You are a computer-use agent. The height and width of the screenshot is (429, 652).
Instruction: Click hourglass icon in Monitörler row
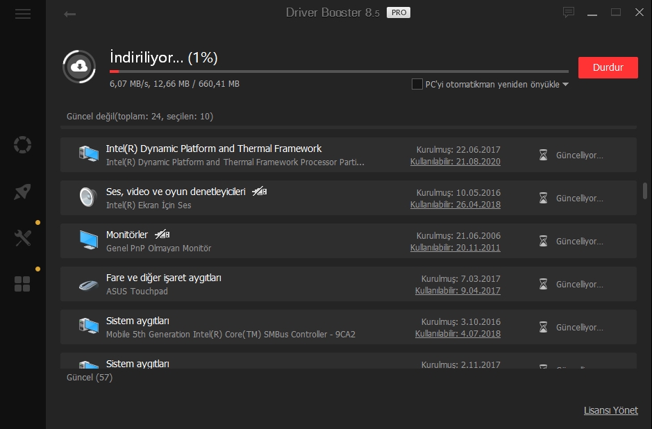click(x=543, y=241)
